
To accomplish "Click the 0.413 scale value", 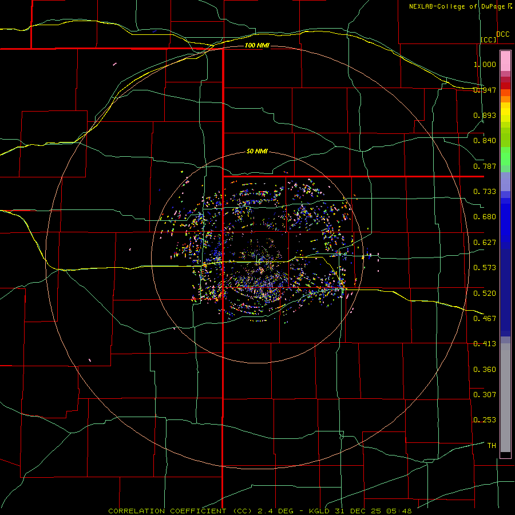I will [x=485, y=344].
